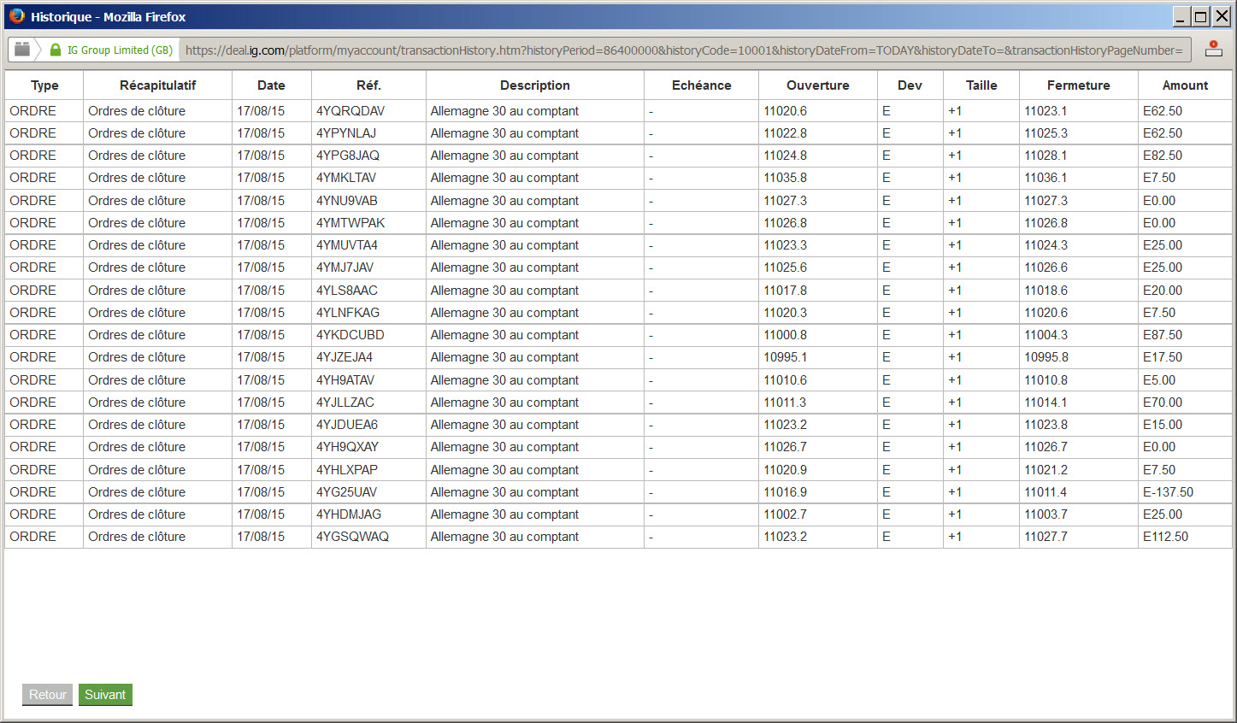1237x723 pixels.
Task: Click the amount E20.00
Action: point(1163,291)
